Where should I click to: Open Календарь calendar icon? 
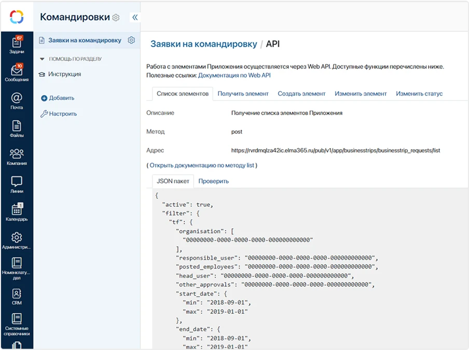click(17, 212)
